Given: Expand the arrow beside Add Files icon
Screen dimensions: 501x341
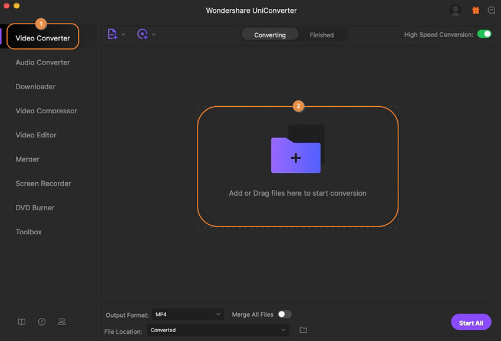Looking at the screenshot, I should [x=124, y=35].
